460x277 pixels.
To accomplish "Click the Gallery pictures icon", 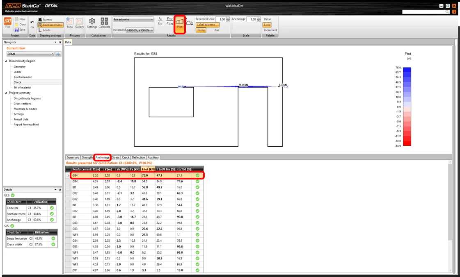I will 79,23.
